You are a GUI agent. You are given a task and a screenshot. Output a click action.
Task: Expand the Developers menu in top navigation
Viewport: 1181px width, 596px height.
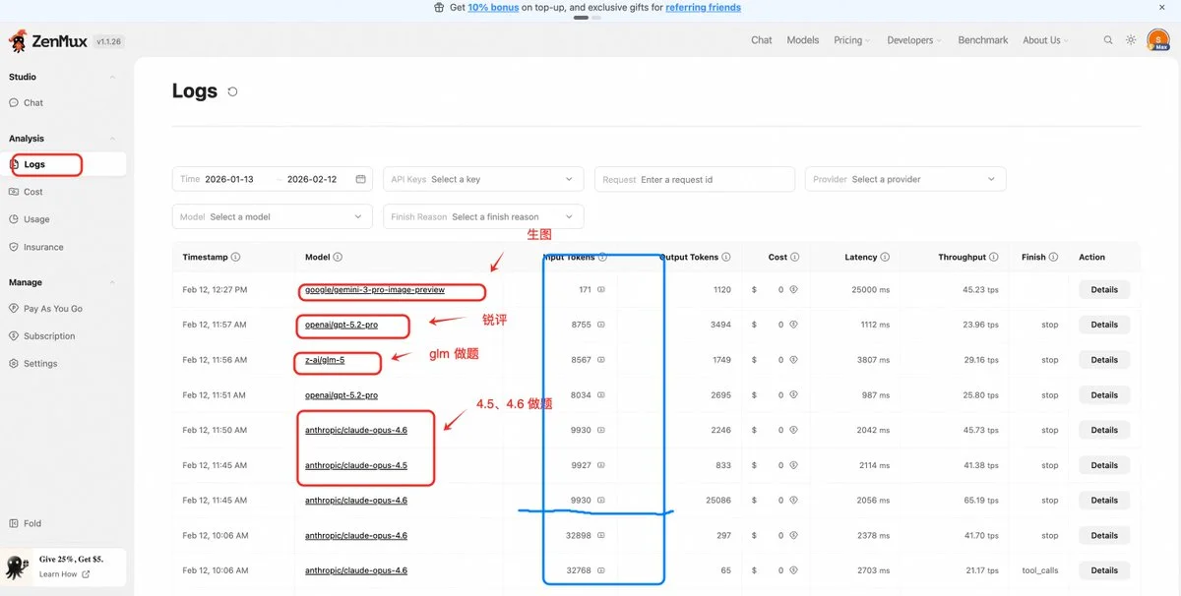914,40
